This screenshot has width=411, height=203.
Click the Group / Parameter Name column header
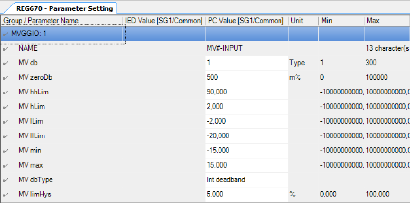pos(62,21)
